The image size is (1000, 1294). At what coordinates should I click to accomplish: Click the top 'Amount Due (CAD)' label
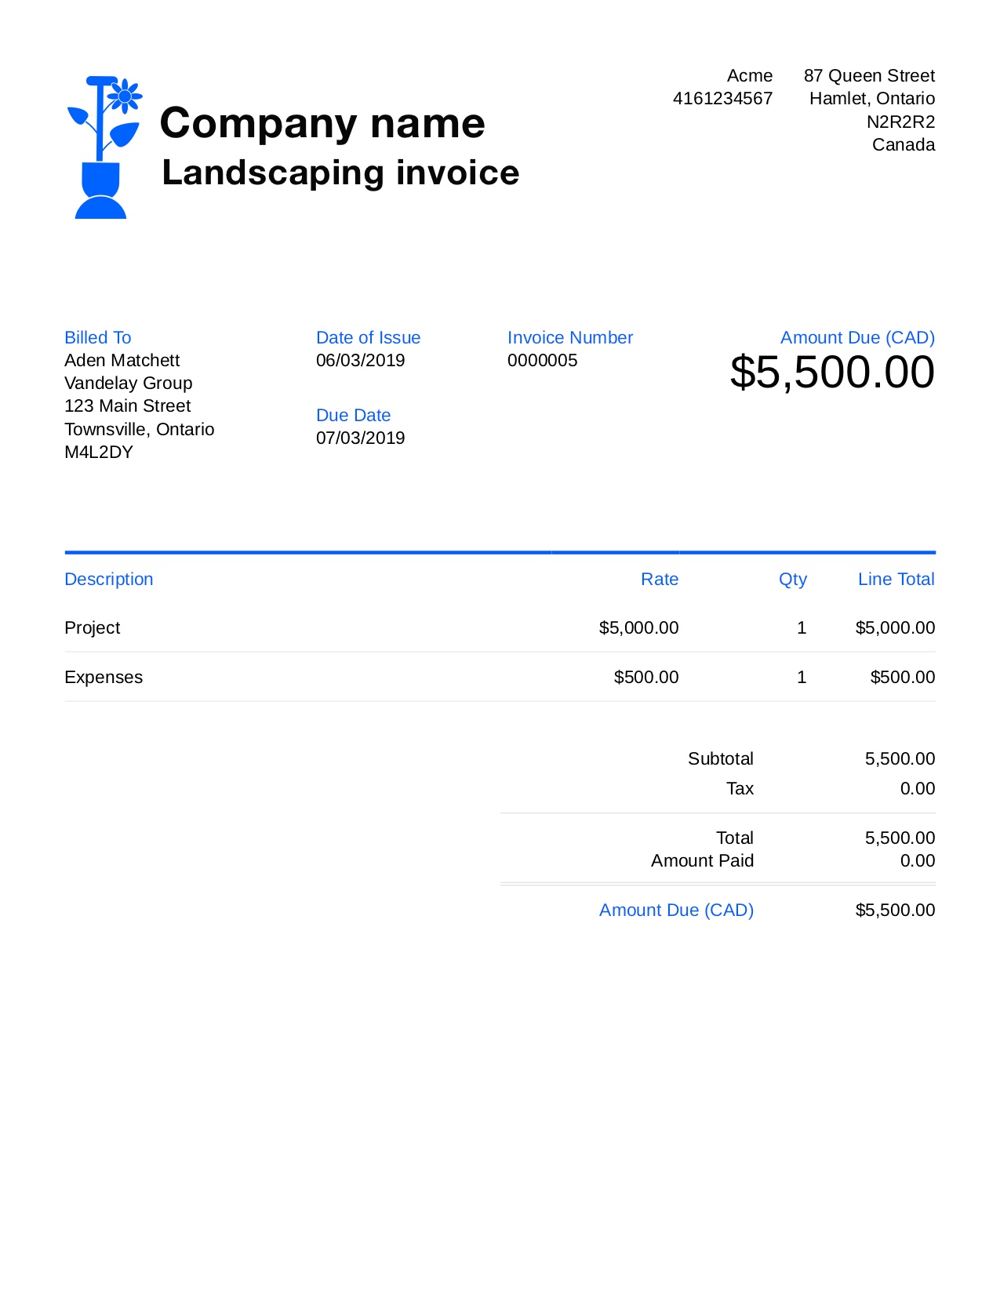(858, 337)
